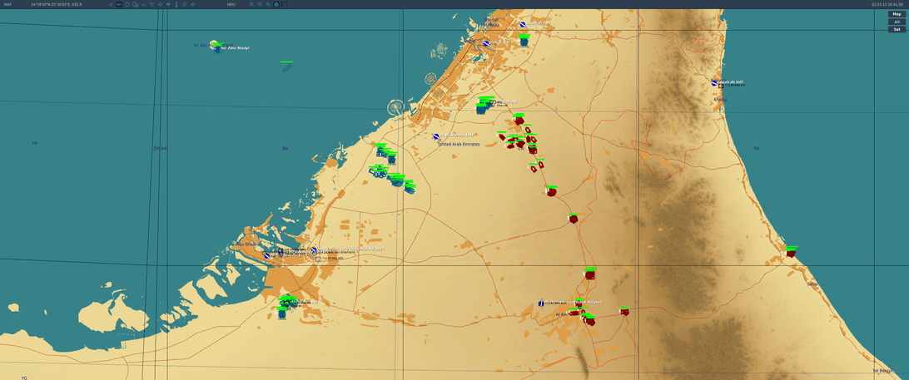Screen dimensions: 909x380
Task: Switch map view to Sat mode
Action: (x=897, y=29)
